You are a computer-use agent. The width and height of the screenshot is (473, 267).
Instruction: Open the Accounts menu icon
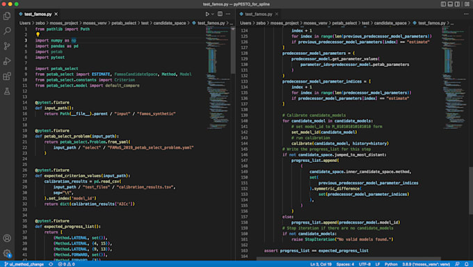[7, 238]
